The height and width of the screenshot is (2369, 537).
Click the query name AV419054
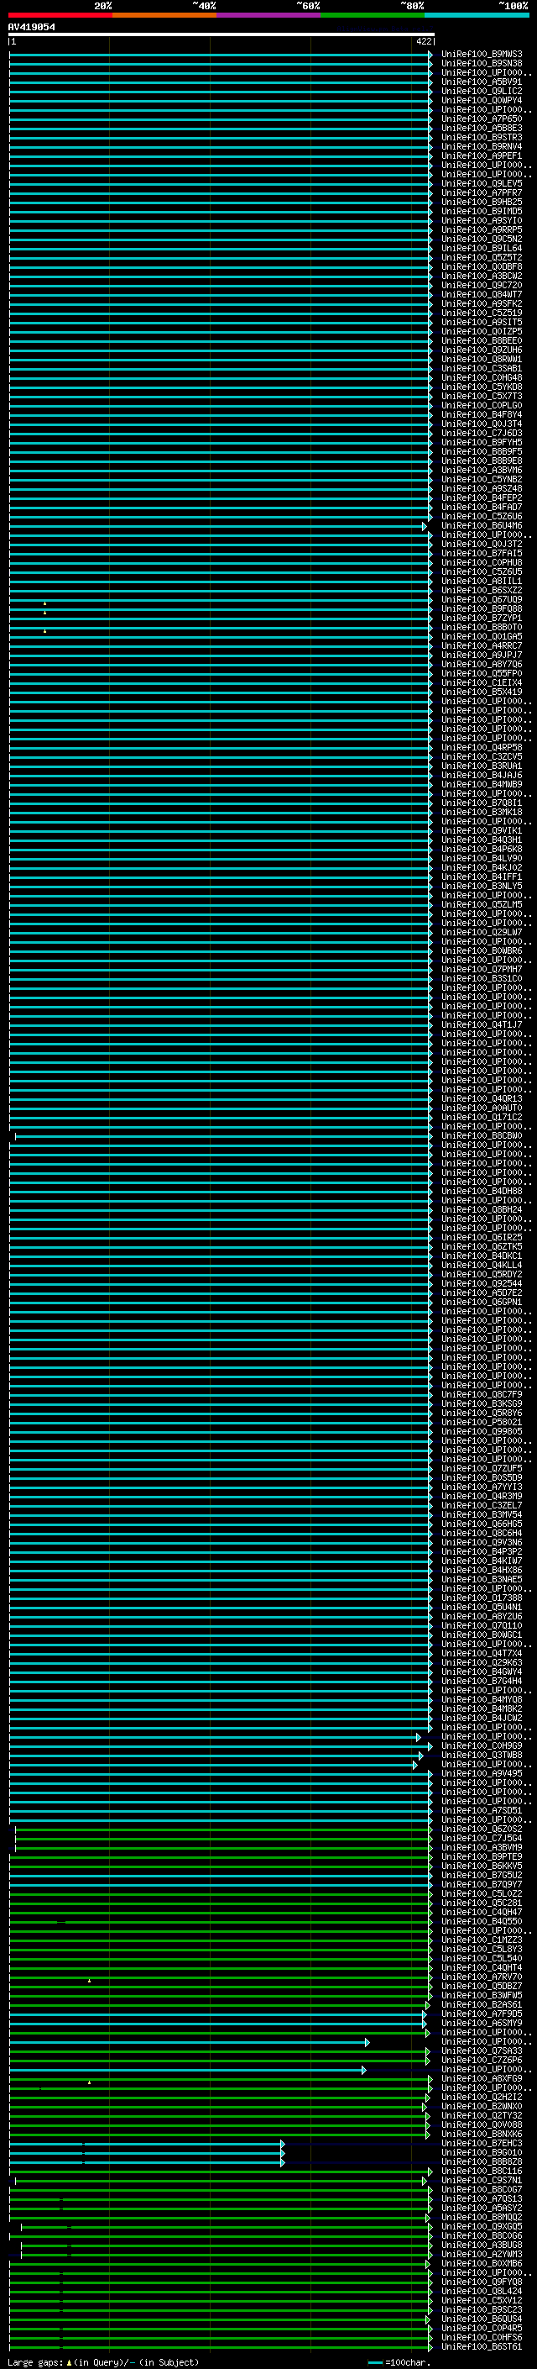(31, 27)
